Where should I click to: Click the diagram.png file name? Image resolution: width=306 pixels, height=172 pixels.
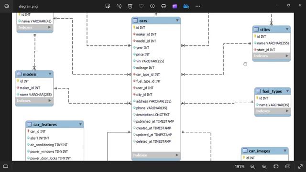coord(28,6)
